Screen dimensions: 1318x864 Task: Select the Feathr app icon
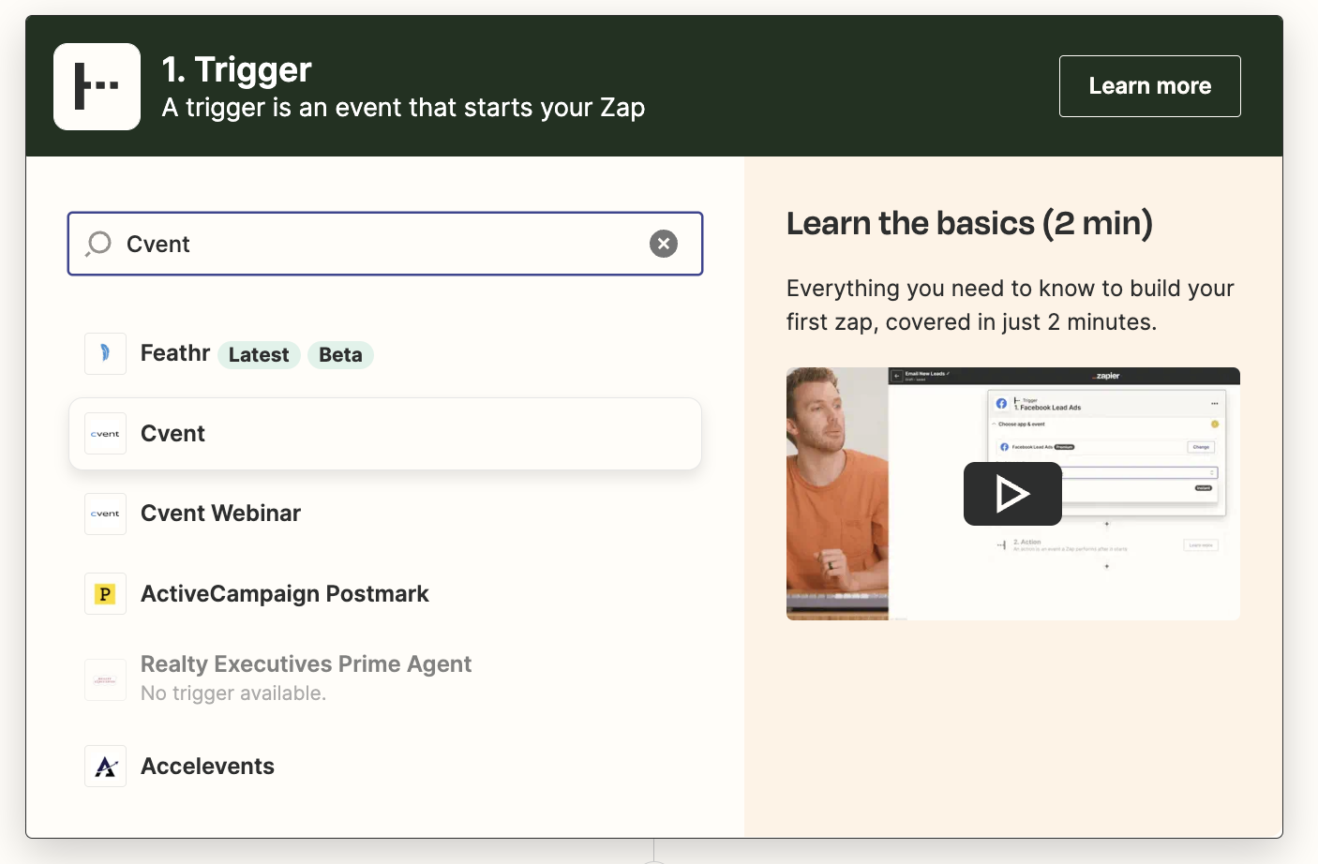pyautogui.click(x=105, y=353)
